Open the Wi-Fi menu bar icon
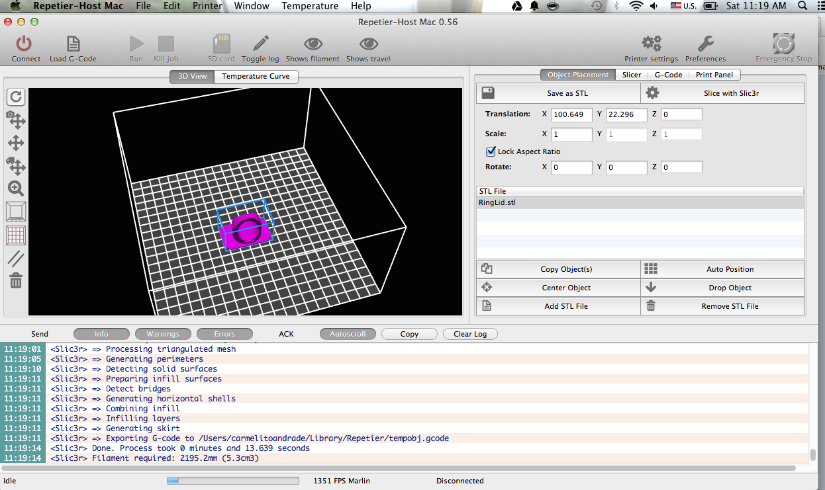 (x=636, y=6)
